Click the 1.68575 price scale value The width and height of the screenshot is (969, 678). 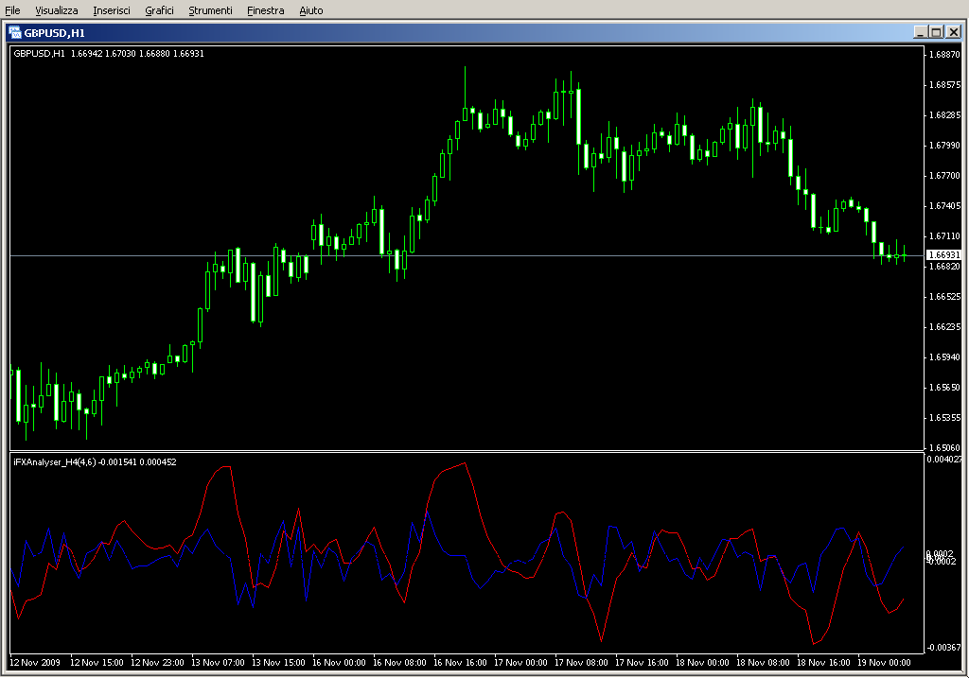click(945, 84)
